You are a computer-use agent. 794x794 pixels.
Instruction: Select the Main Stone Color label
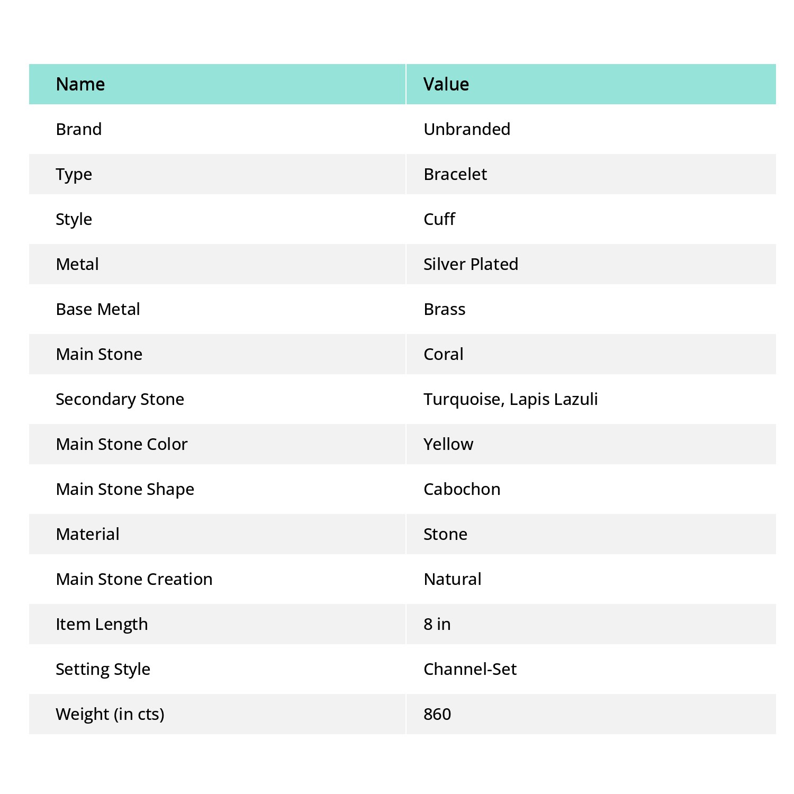click(x=122, y=444)
